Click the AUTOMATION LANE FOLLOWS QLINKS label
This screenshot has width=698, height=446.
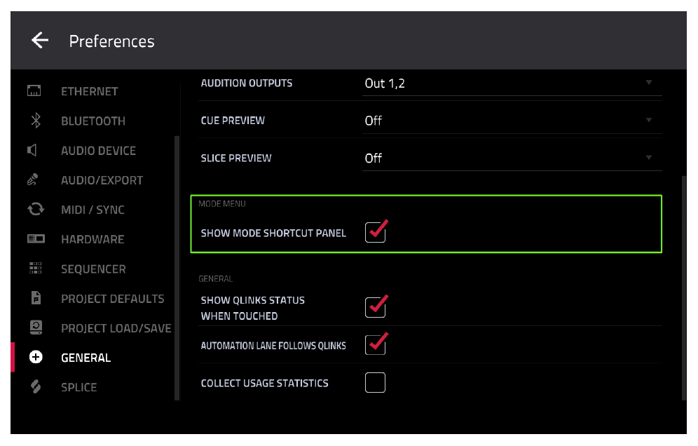[273, 346]
